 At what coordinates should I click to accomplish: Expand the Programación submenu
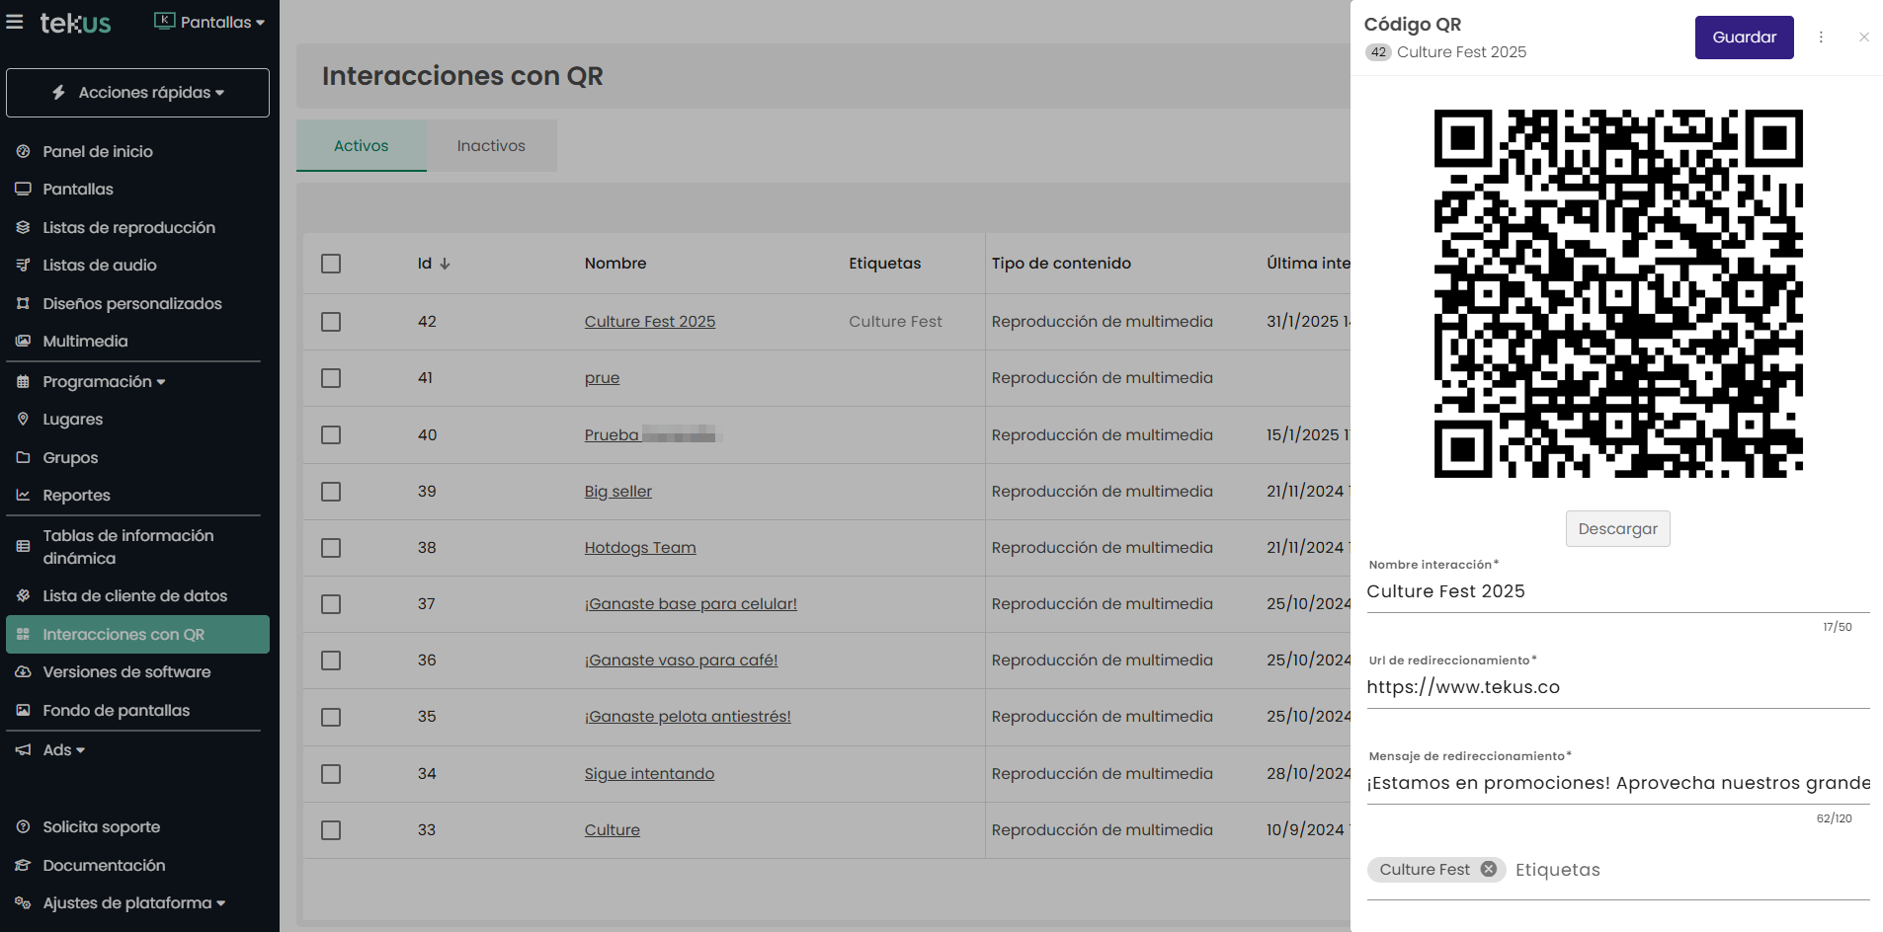[104, 382]
